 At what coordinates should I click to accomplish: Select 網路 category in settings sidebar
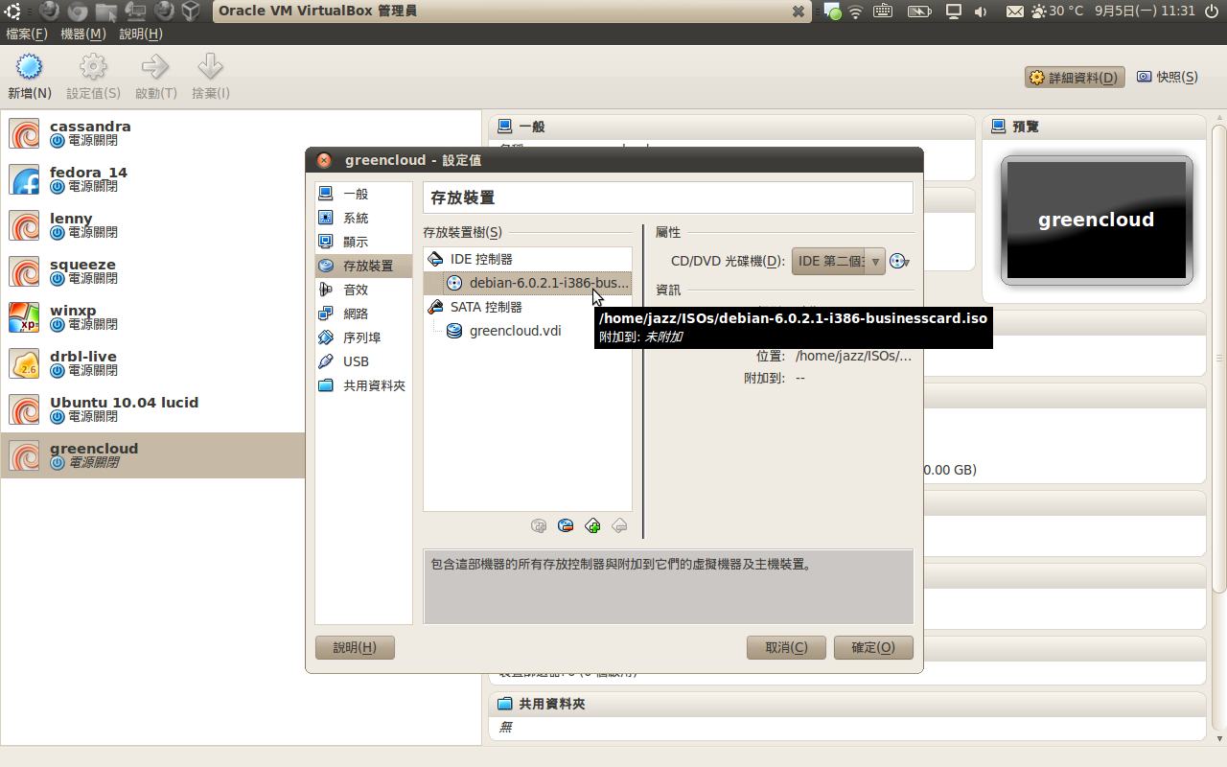point(364,314)
